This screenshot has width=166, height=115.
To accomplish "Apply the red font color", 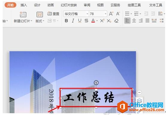I will pyautogui.click(x=93, y=21).
